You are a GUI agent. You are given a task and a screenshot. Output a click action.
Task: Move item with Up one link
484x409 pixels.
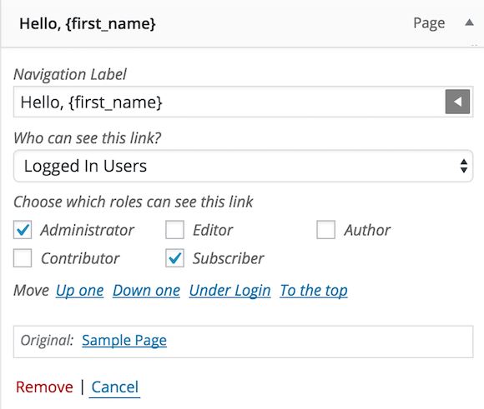coord(79,291)
